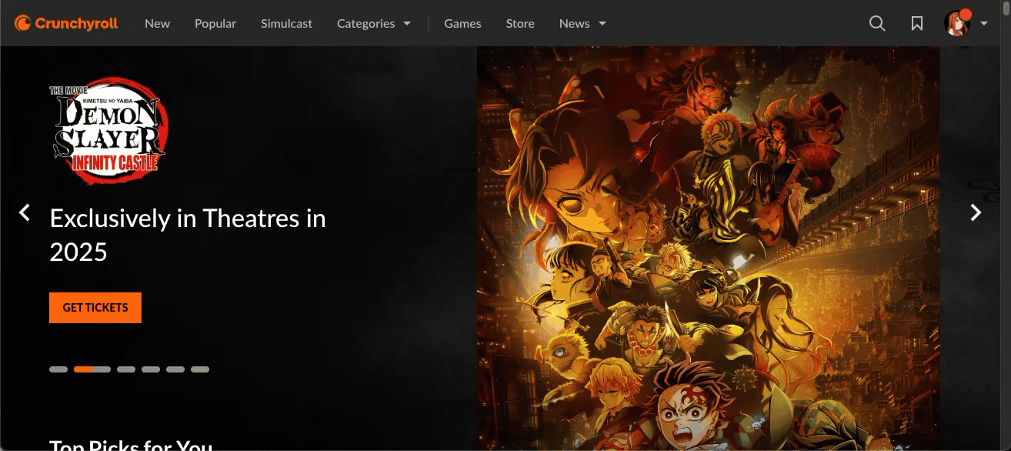
Task: Advance to next carousel slide arrow
Action: 976,212
